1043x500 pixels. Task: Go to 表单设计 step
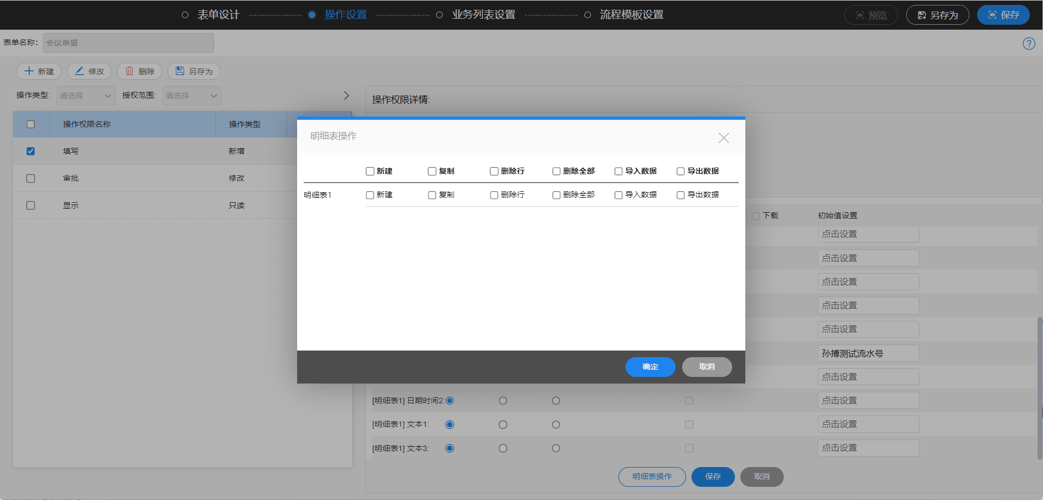point(218,15)
